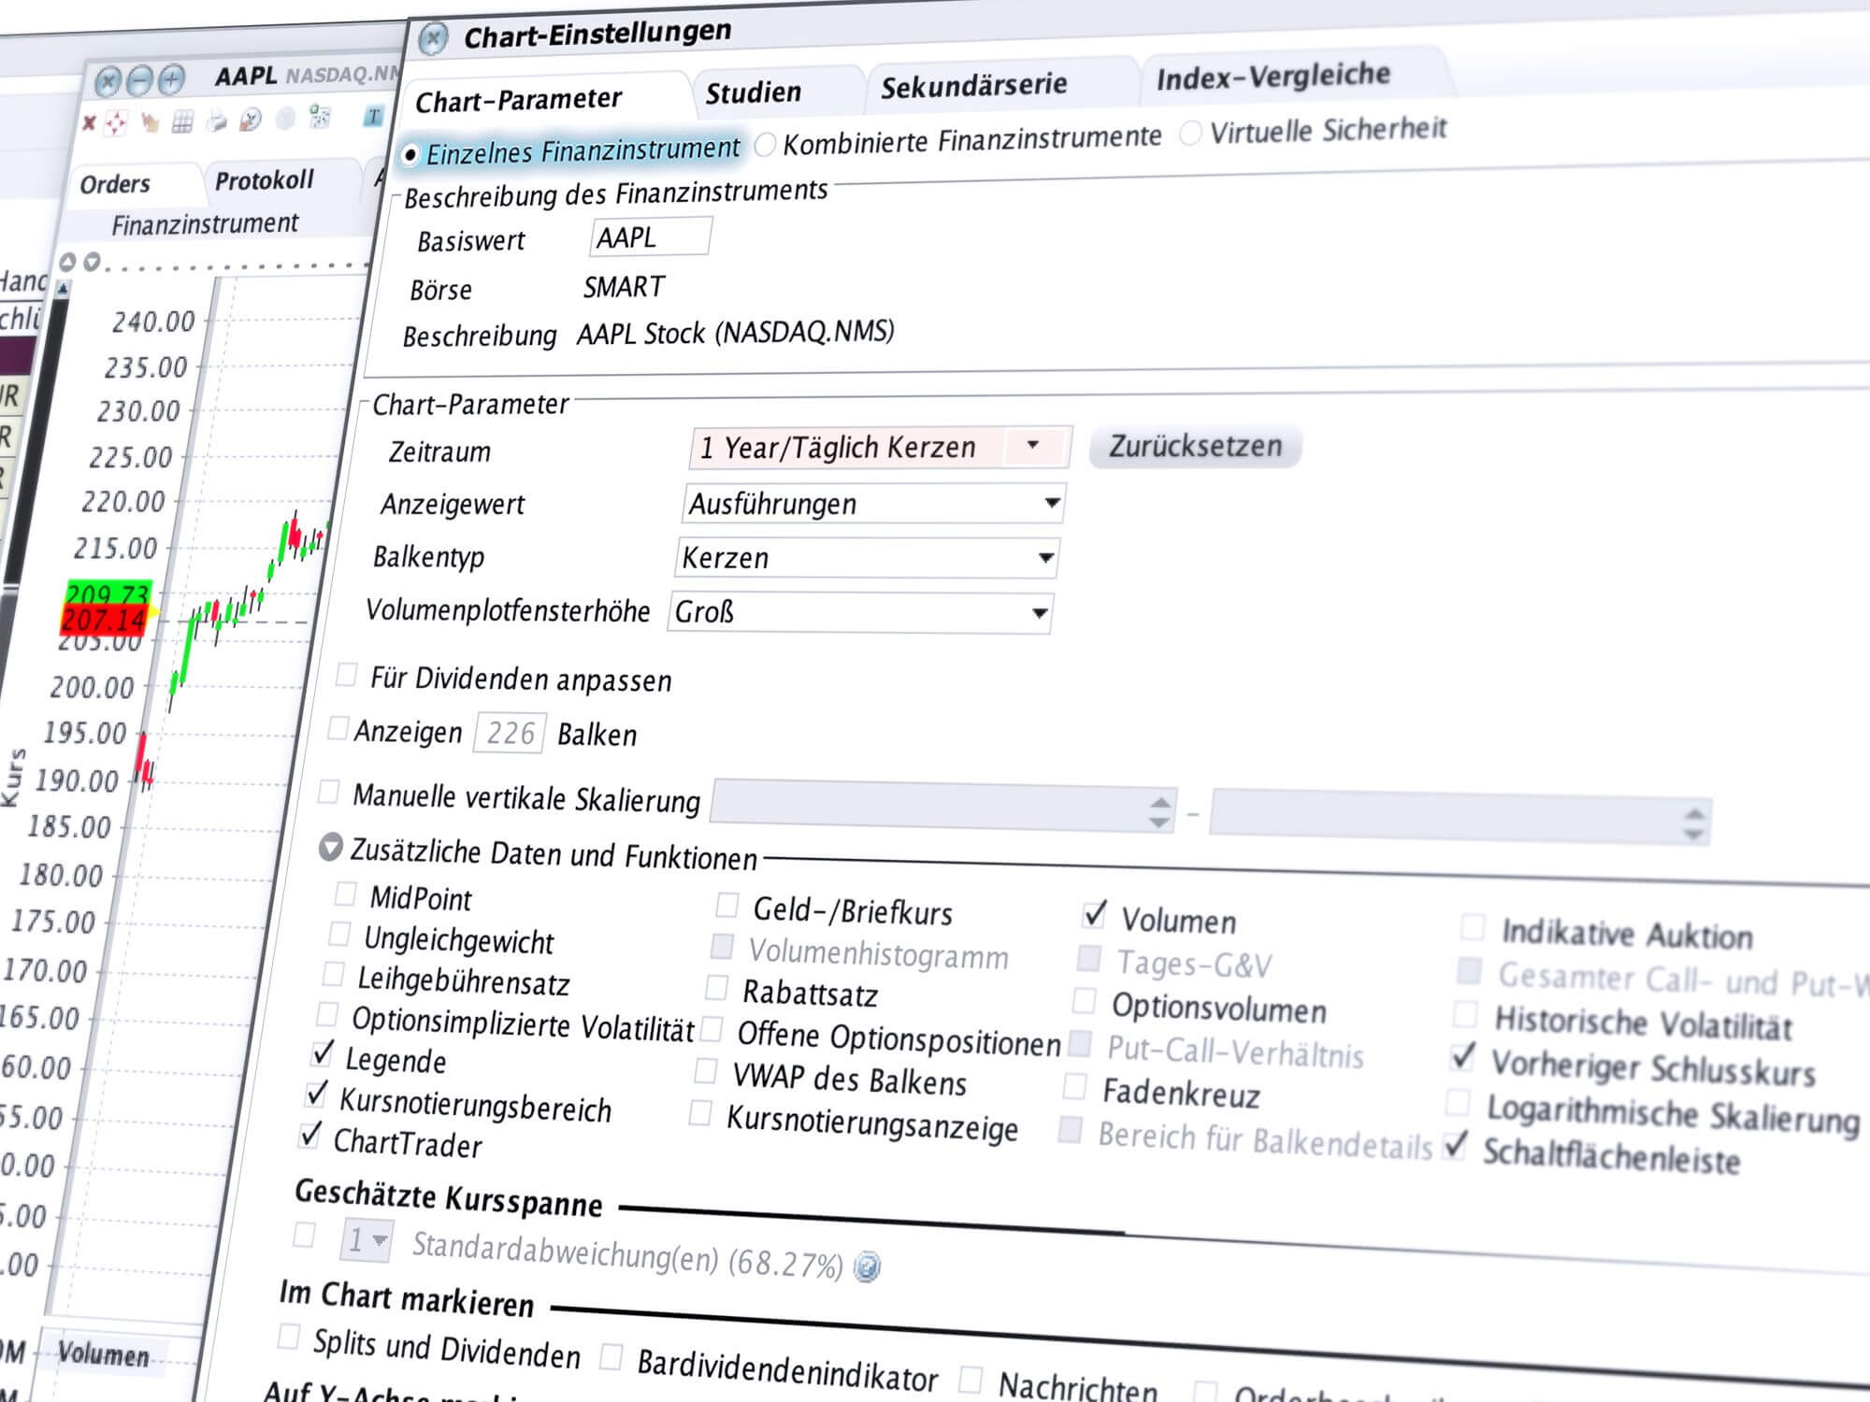Screen dimensions: 1870x1402
Task: Select the blue T text annotation icon
Action: click(x=373, y=116)
